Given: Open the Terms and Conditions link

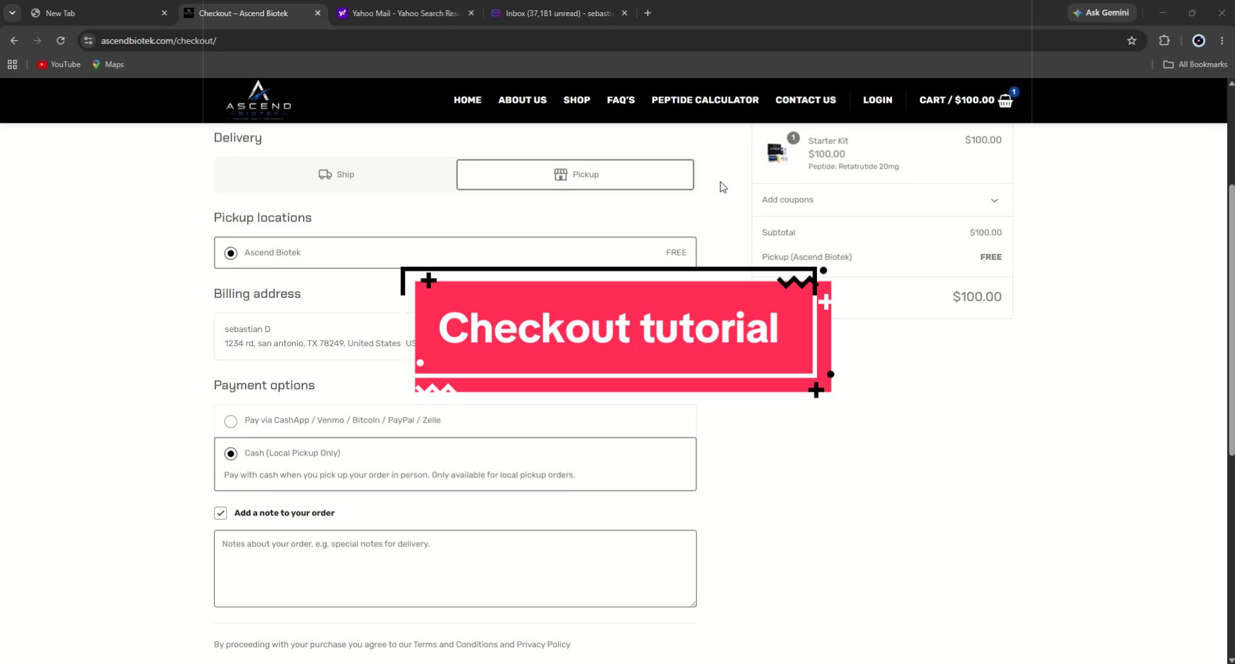Looking at the screenshot, I should (x=455, y=645).
